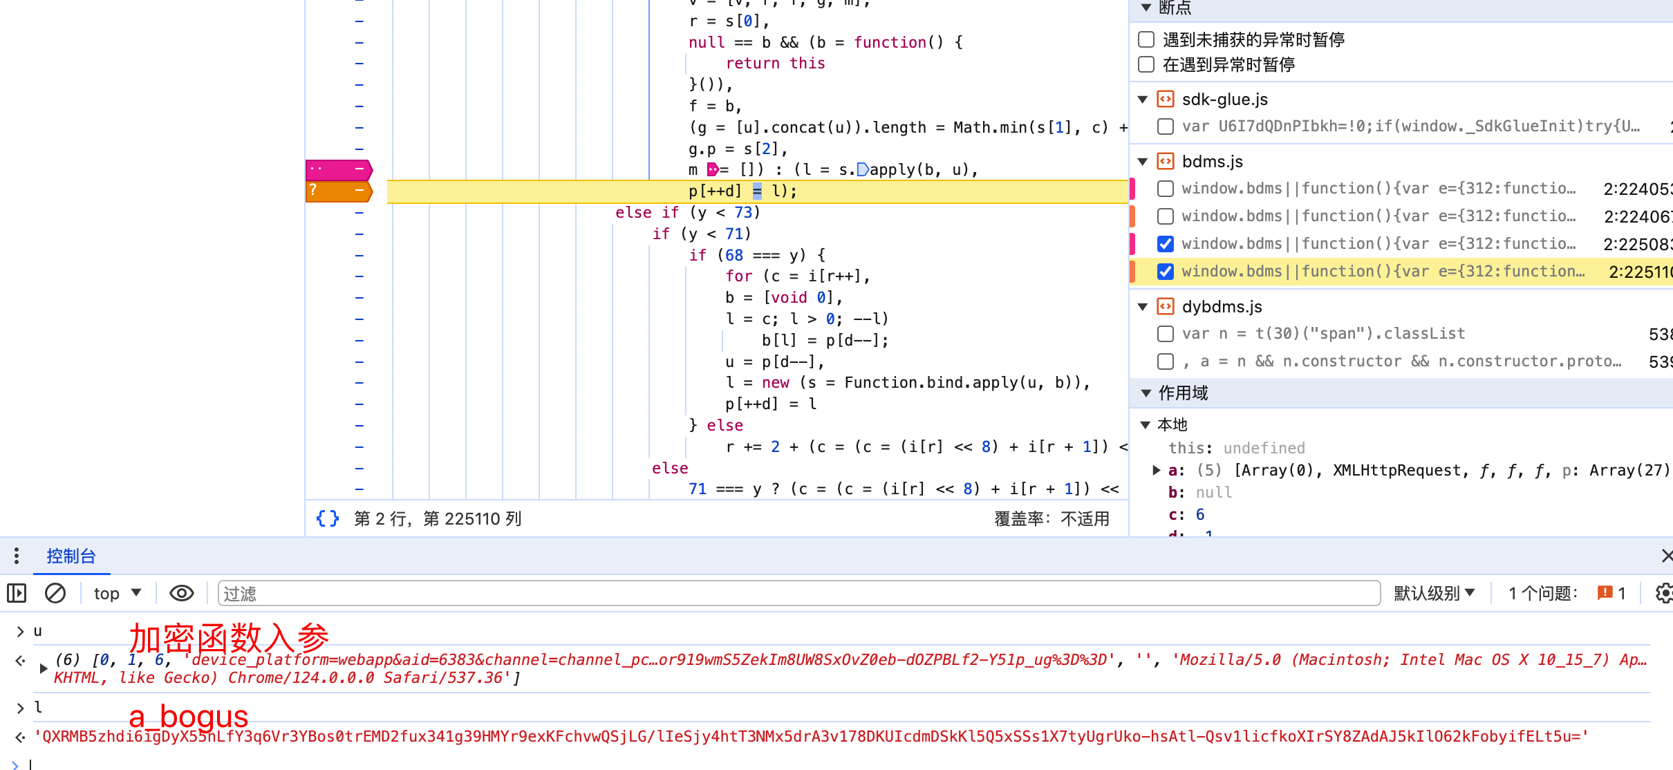Open the 默认级别 log level dropdown

point(1434,593)
